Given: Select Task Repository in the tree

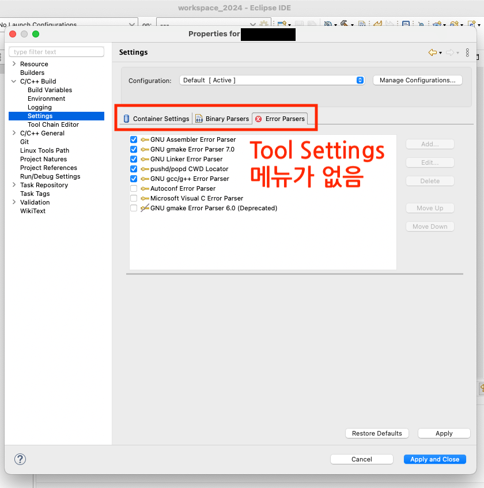Looking at the screenshot, I should click(44, 185).
